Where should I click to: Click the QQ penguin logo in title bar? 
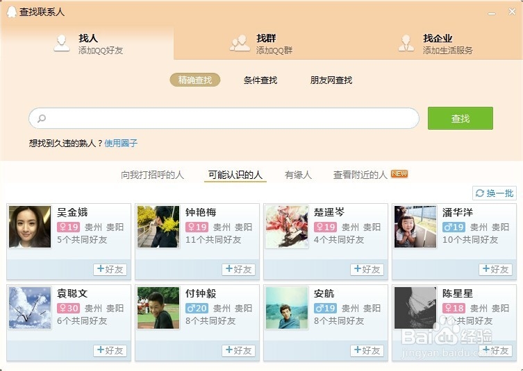tap(12, 12)
